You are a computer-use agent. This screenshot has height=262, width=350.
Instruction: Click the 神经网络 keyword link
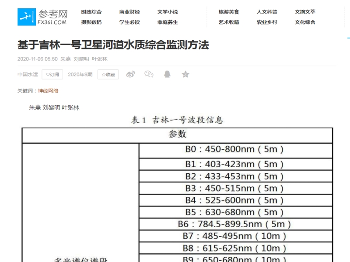click(x=48, y=91)
